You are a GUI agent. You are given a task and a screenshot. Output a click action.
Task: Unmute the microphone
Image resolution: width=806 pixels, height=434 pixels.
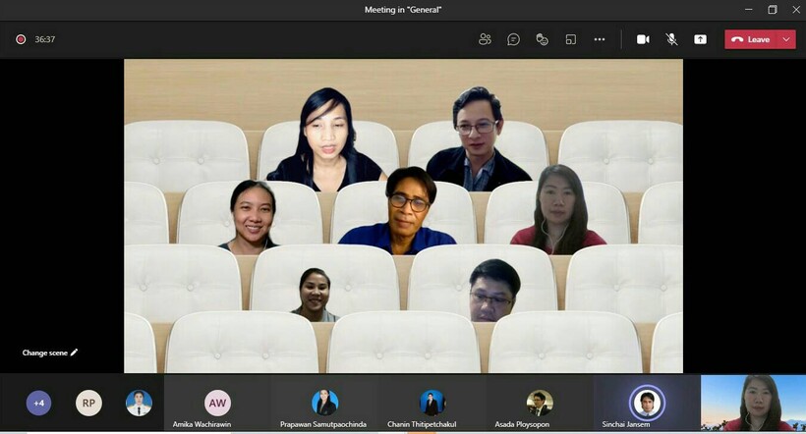tap(671, 39)
